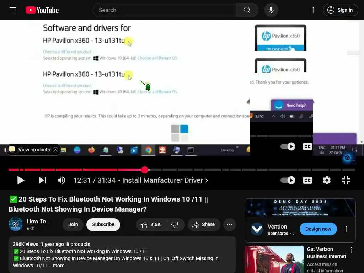The height and width of the screenshot is (273, 364).
Task: Mute the video volume
Action: (x=61, y=180)
